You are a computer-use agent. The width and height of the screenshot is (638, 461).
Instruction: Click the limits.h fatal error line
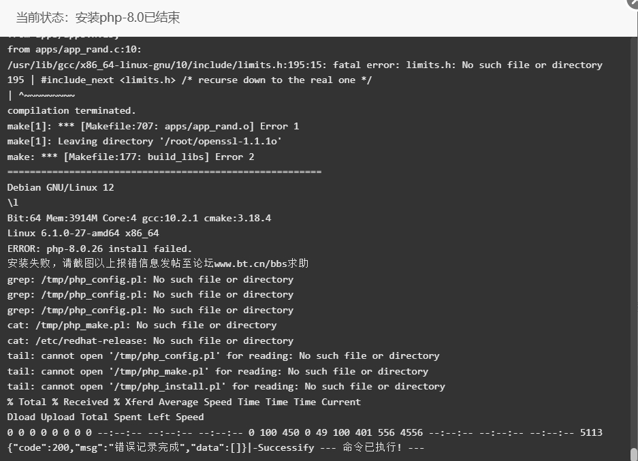click(x=305, y=65)
